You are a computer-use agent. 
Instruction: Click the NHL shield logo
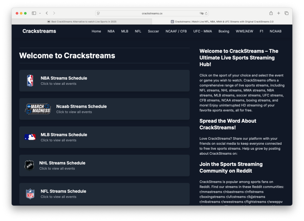click(29, 165)
